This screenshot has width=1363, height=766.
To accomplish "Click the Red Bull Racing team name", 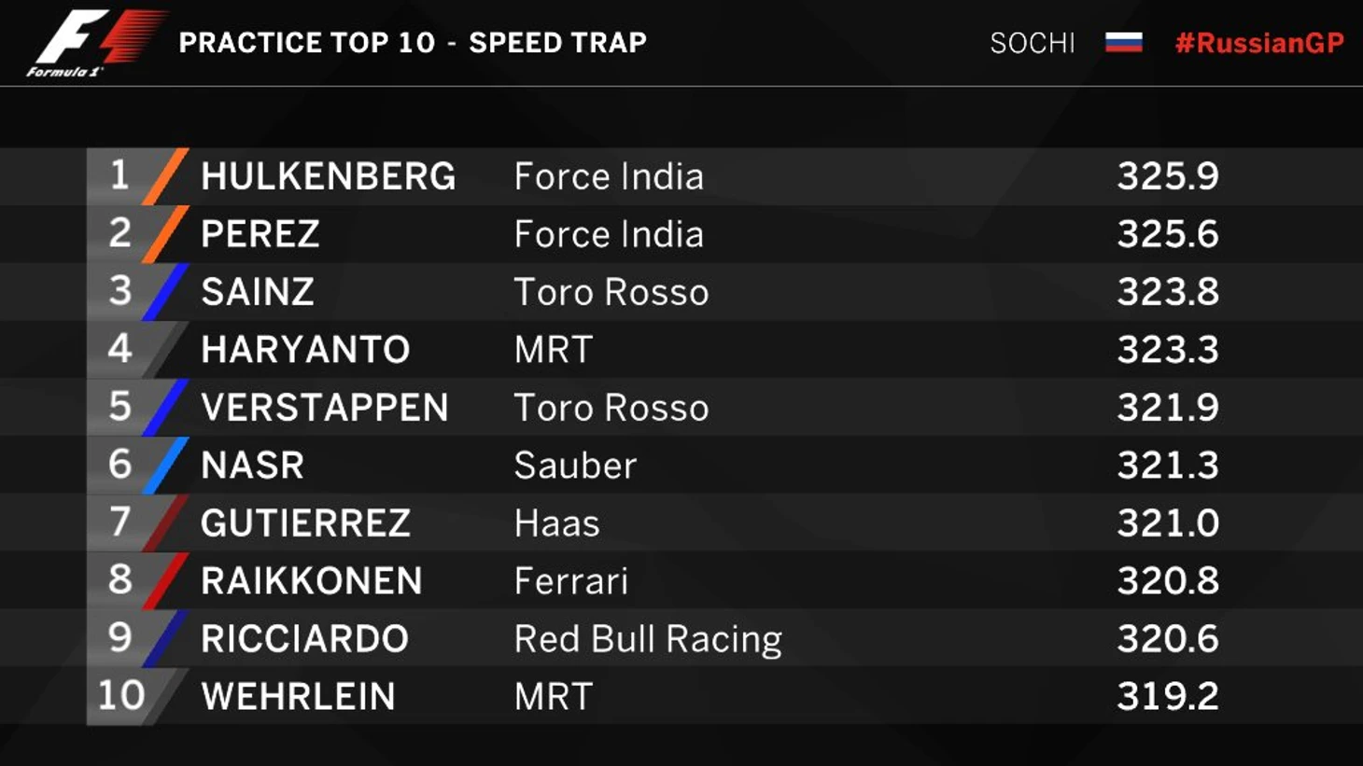I will (648, 639).
